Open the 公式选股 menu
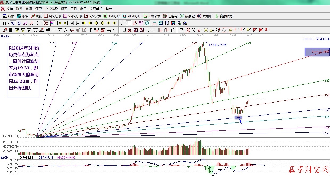This screenshot has height=176, width=330. coord(51,9)
